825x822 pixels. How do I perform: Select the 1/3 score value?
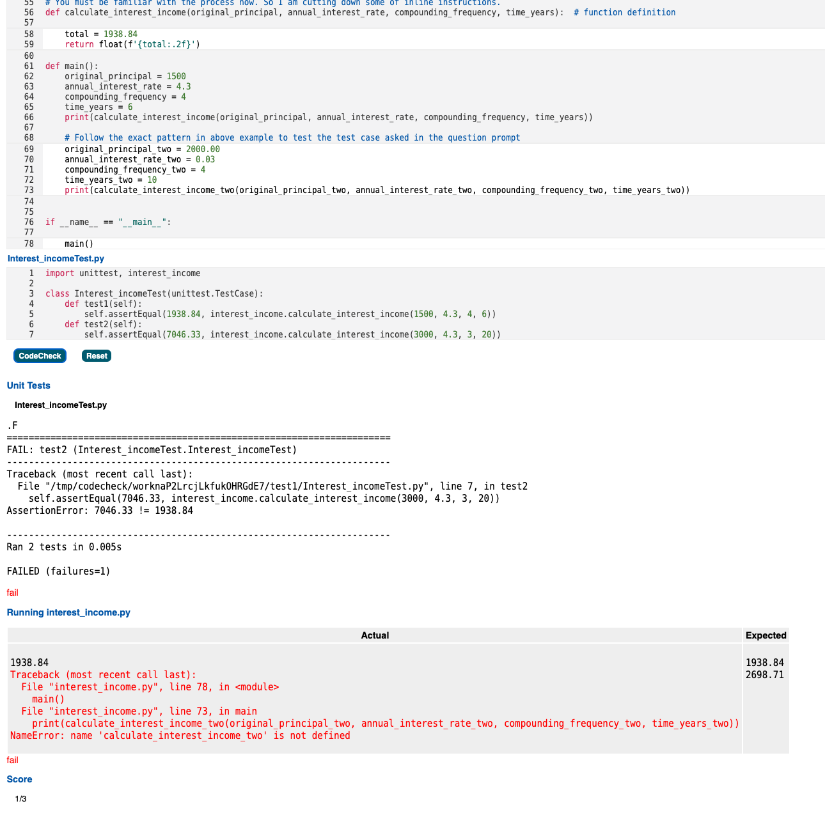point(21,798)
